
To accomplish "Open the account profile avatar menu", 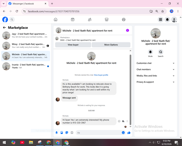I will 174,19.
